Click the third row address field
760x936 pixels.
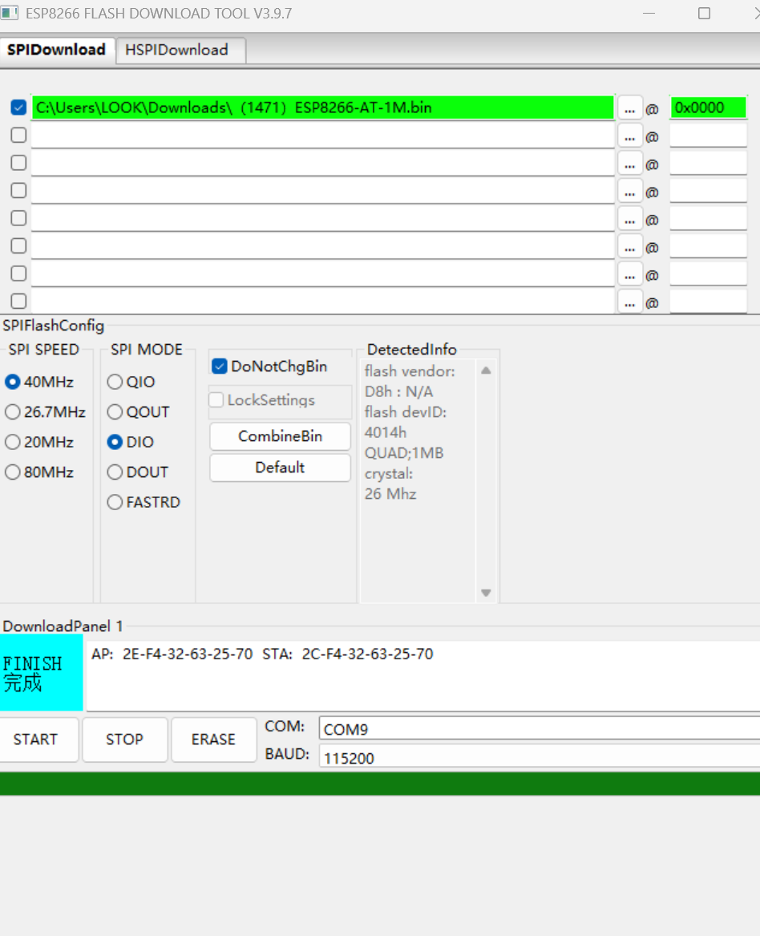coord(708,162)
